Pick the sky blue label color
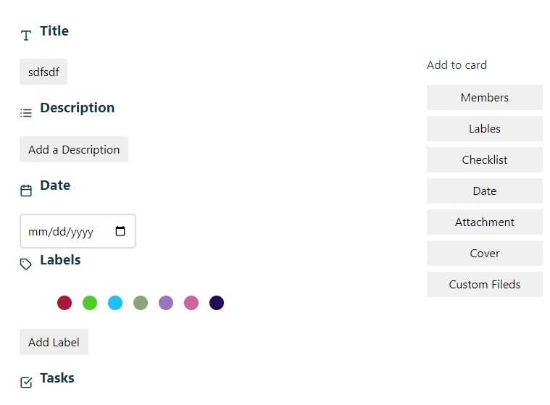This screenshot has width=550, height=405. (x=115, y=303)
